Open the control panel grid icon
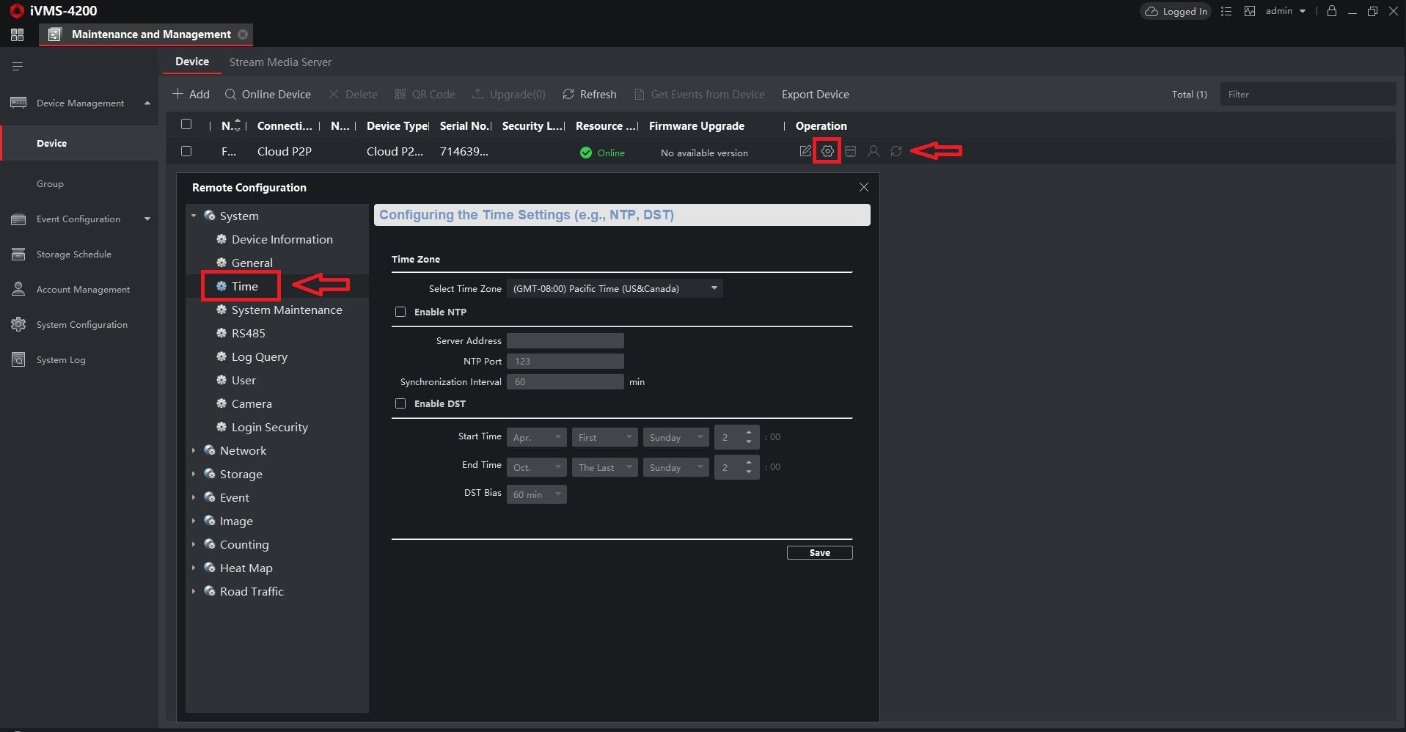This screenshot has height=732, width=1406. click(18, 34)
